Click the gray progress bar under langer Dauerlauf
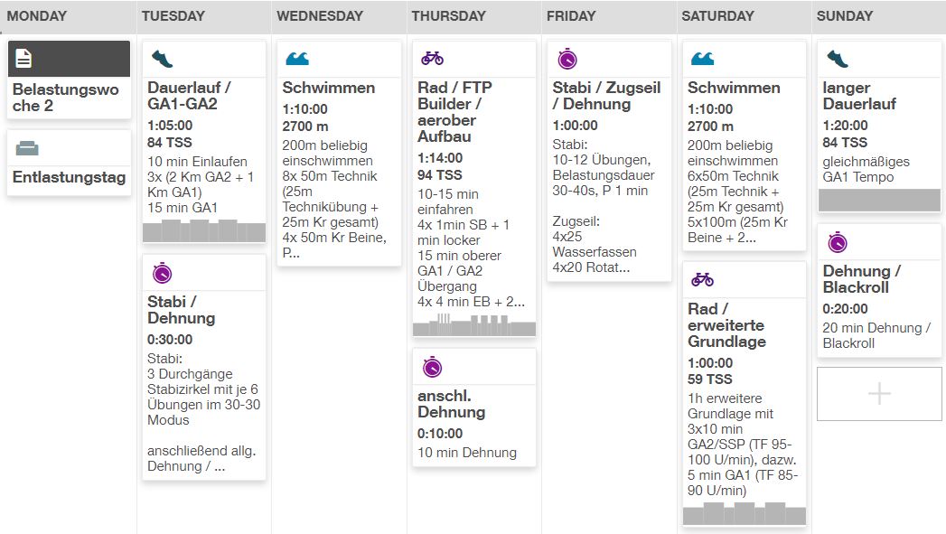 (x=877, y=200)
